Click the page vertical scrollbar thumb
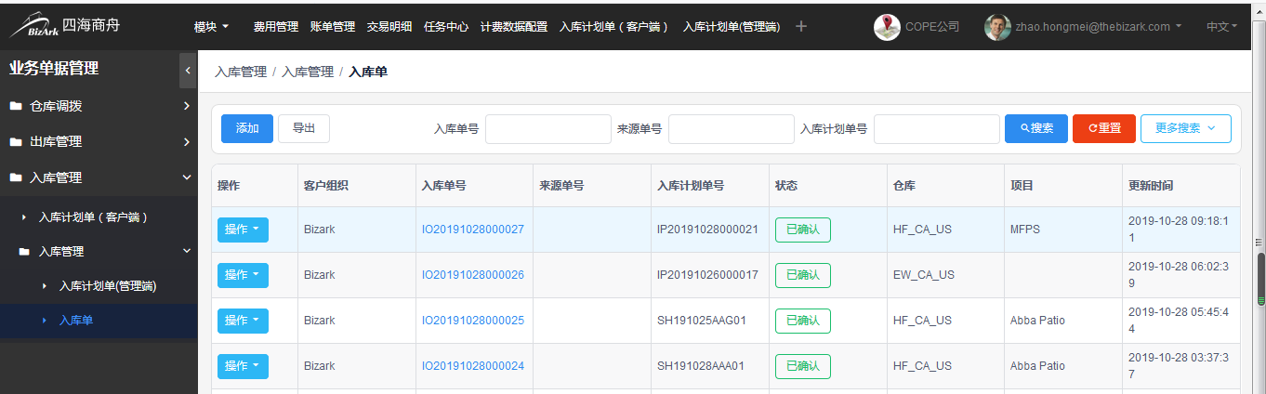This screenshot has height=394, width=1266. 1261,279
